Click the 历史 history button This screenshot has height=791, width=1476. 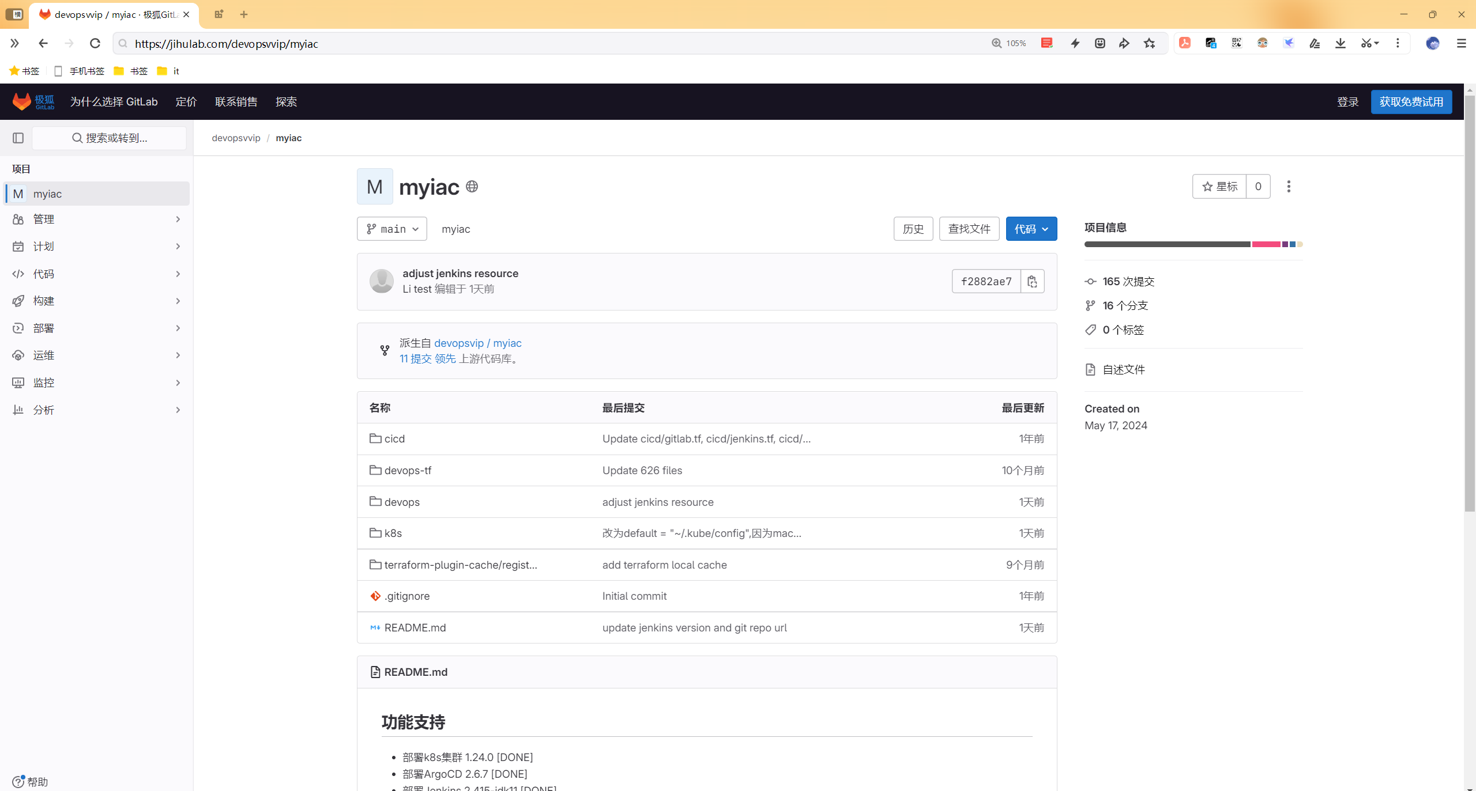coord(913,229)
